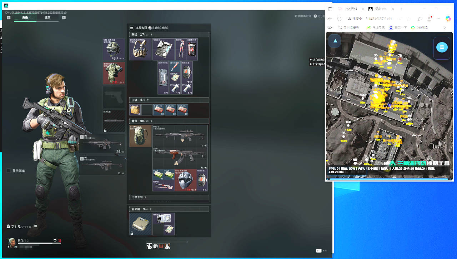Select the GT1 tactical helmet slot

coord(114,49)
